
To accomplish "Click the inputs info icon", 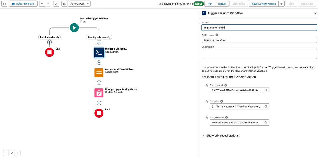I will pyautogui.click(x=221, y=101).
